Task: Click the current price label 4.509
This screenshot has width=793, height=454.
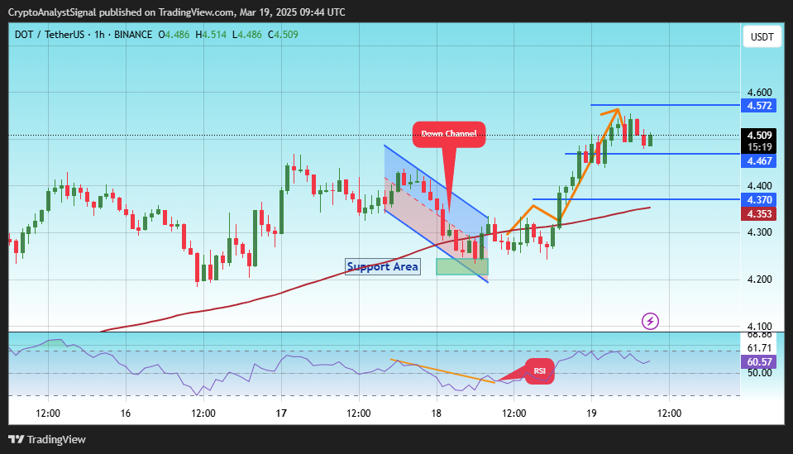Action: [x=759, y=136]
